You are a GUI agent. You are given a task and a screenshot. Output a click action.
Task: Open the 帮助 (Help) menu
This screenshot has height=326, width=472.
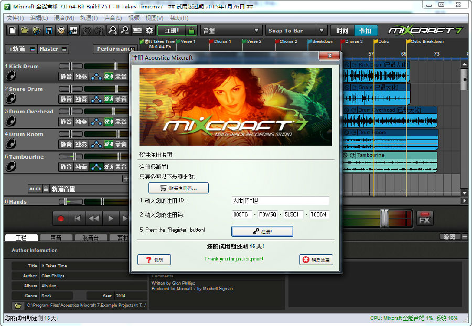(179, 18)
